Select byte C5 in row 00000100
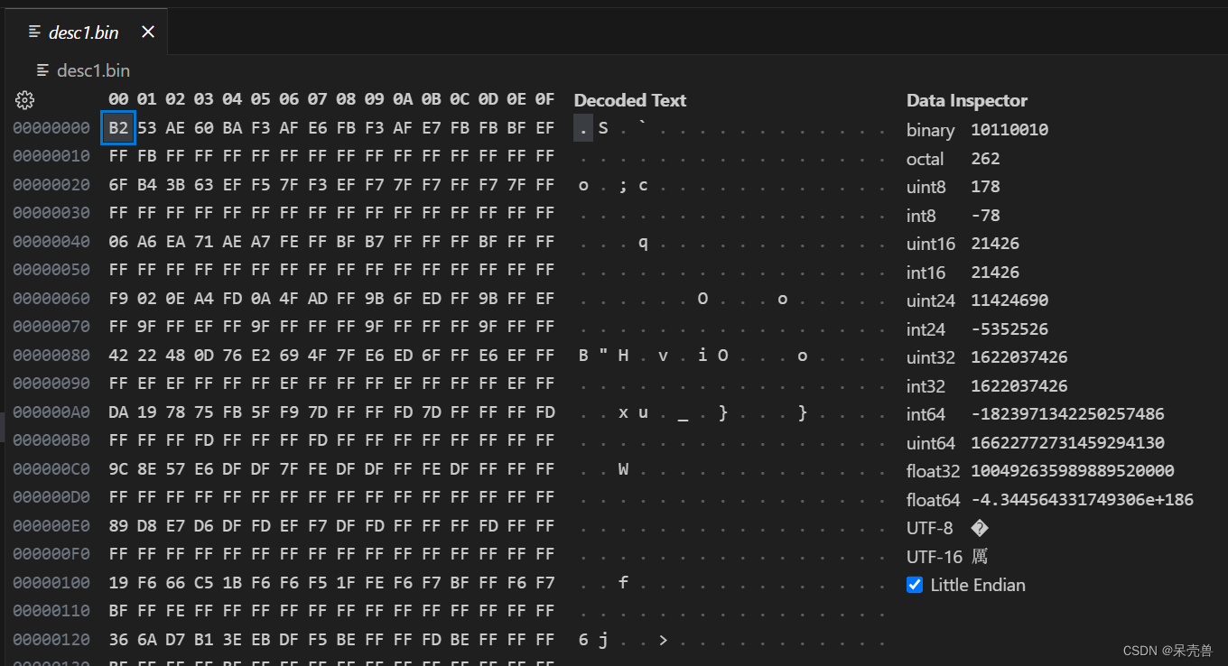The image size is (1228, 666). pos(203,583)
